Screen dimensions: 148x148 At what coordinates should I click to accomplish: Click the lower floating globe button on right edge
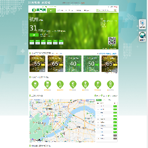tap(143, 37)
